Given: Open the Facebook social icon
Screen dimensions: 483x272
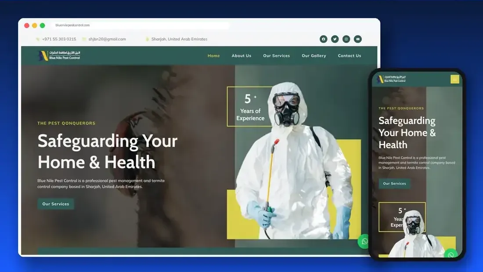Looking at the screenshot, I should pos(323,39).
